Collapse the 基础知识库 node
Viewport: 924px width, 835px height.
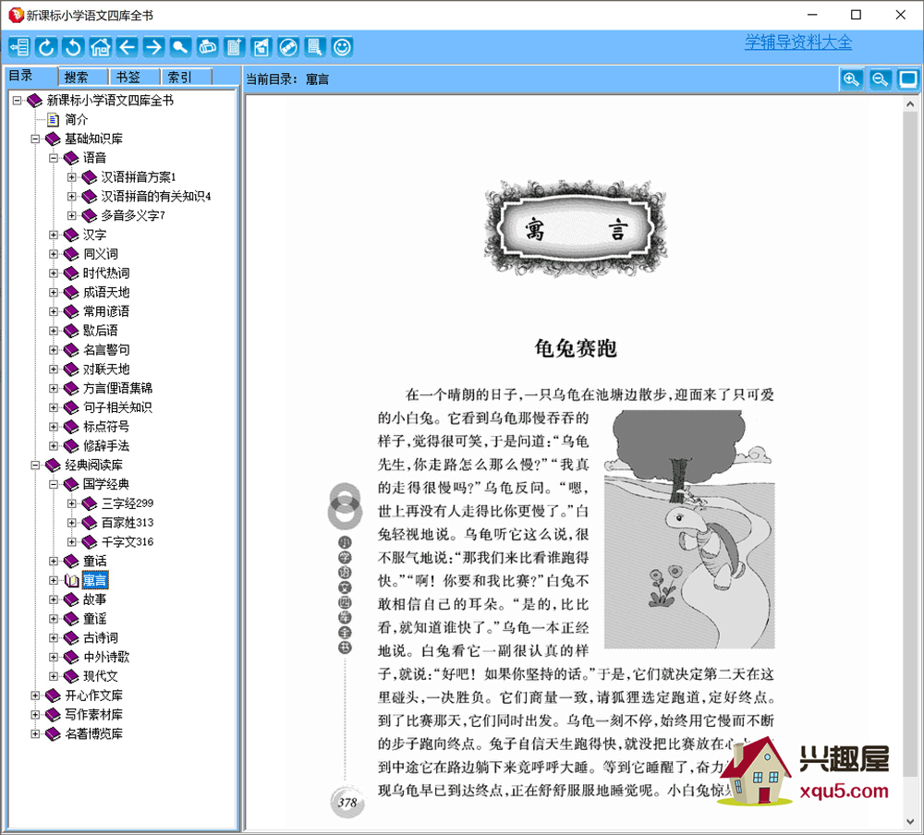[x=35, y=139]
